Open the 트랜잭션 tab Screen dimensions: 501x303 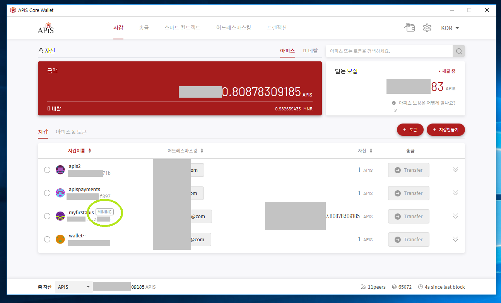click(x=277, y=28)
